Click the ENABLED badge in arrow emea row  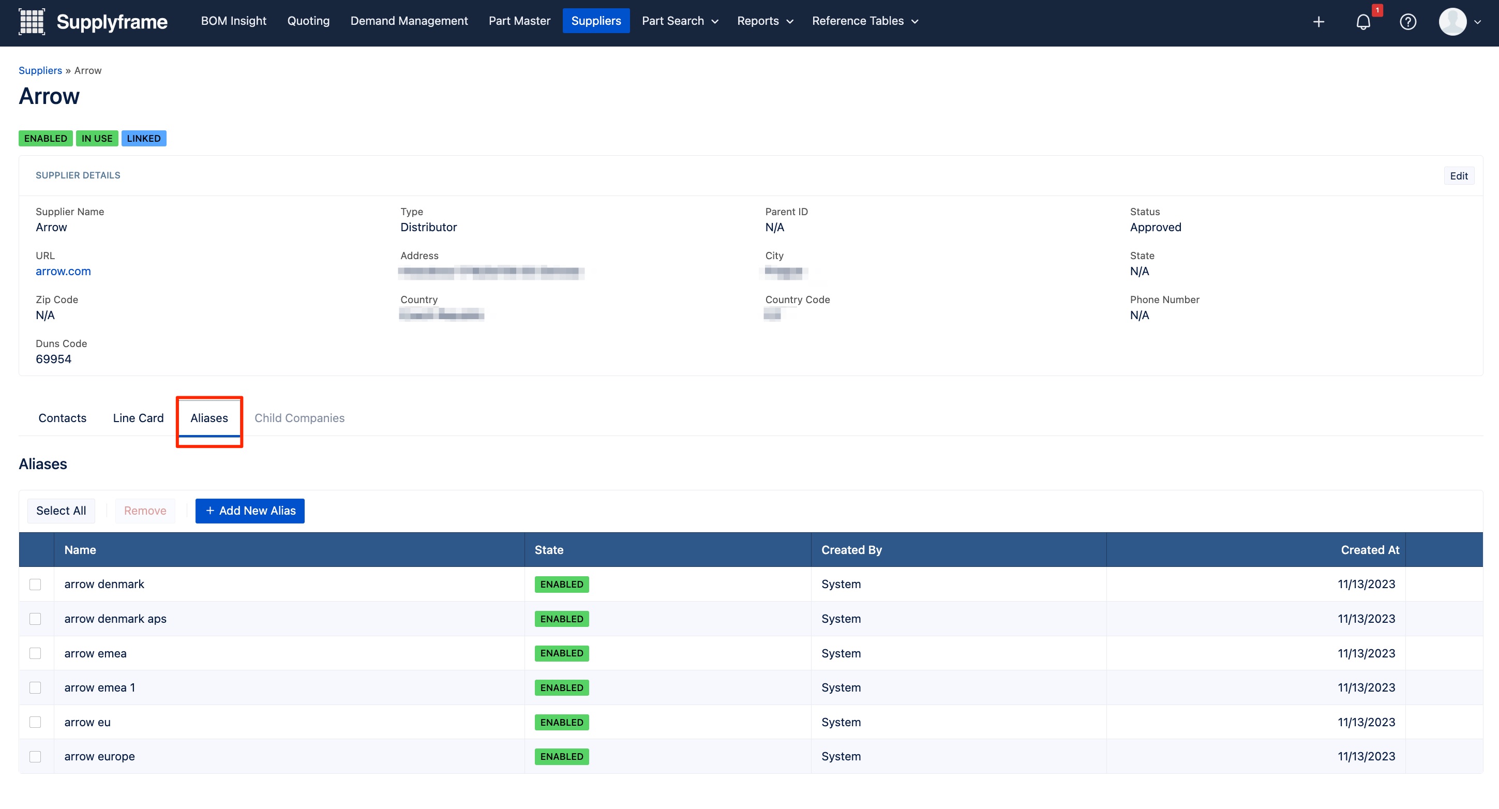point(562,653)
